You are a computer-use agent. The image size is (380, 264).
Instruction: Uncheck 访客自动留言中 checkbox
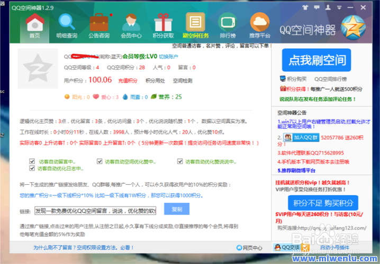[x=32, y=162]
